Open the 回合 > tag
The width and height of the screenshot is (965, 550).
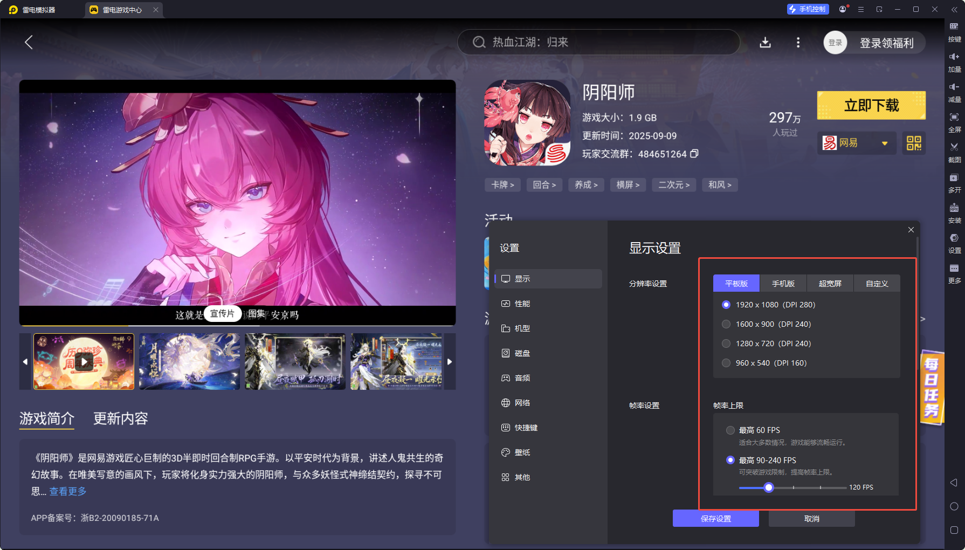click(544, 185)
